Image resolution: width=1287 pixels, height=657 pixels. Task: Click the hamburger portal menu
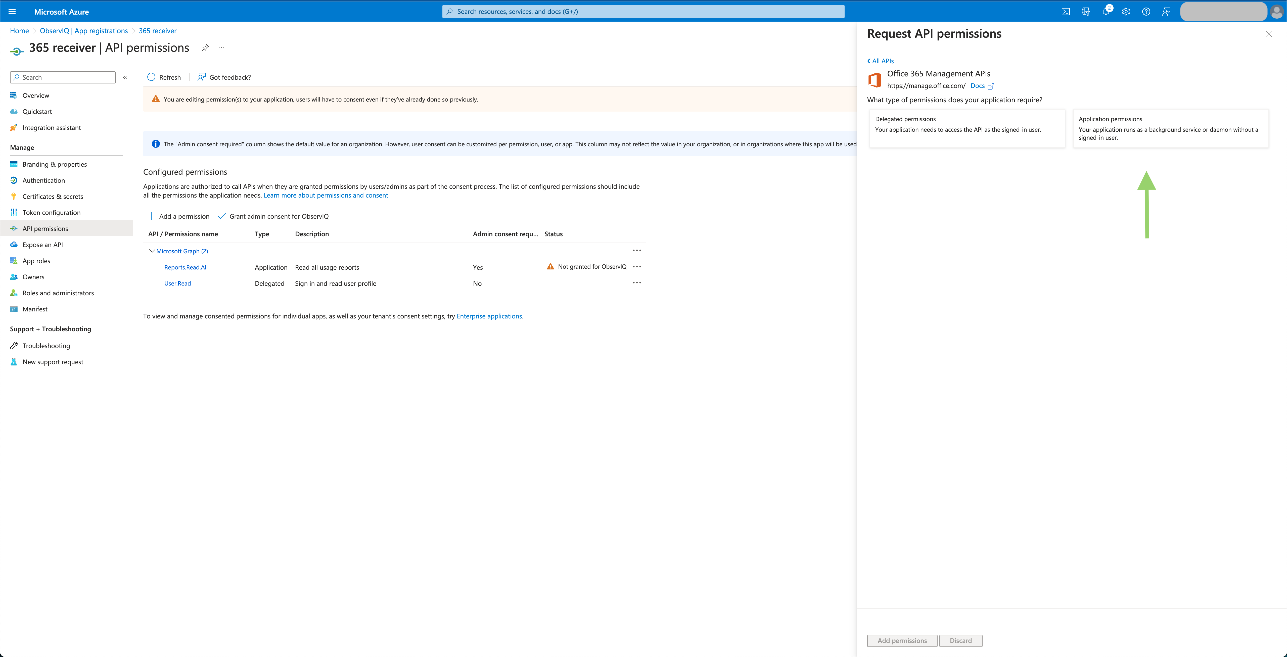[12, 11]
